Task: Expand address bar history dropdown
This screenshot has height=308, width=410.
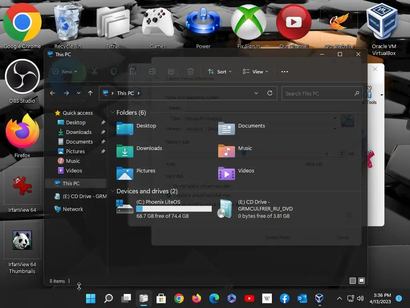Action: (x=256, y=93)
